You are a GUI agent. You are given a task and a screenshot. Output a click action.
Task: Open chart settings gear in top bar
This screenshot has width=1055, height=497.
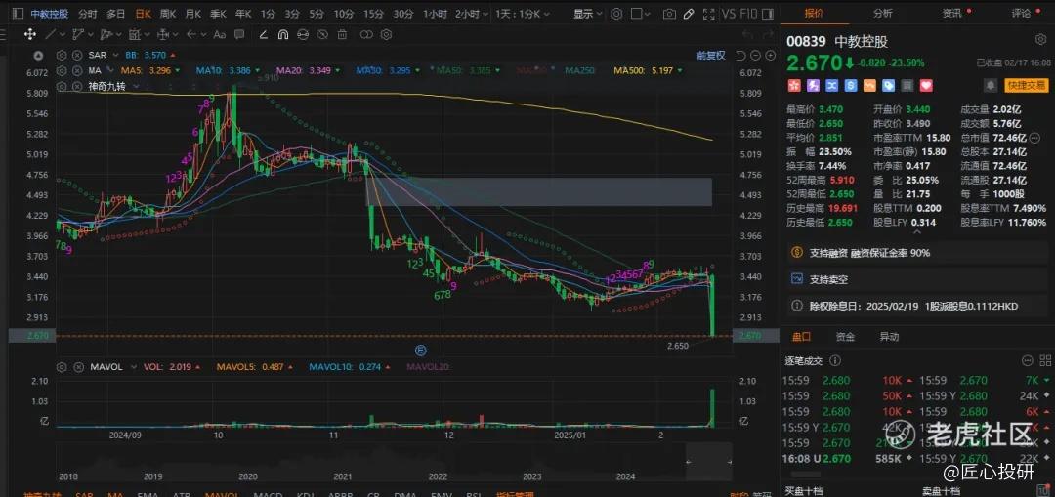[617, 14]
